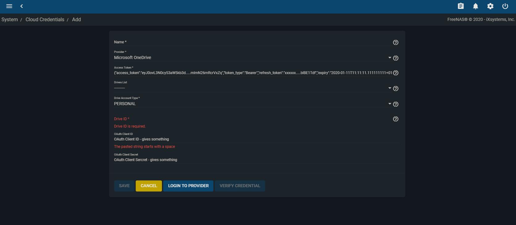Click the OAuth Client ID field
This screenshot has width=516, height=225.
(257, 139)
